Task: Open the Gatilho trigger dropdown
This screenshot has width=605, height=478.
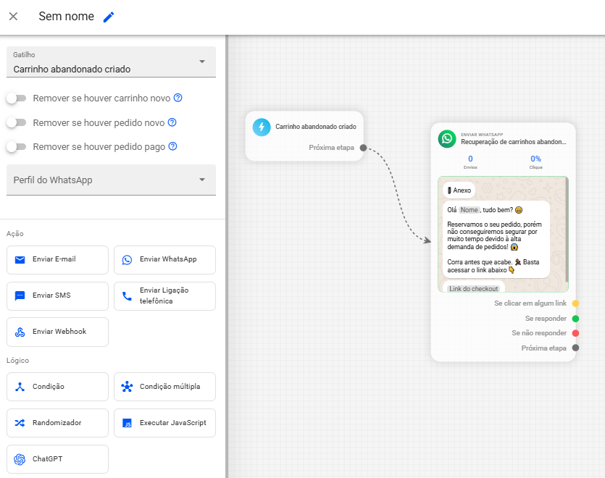Action: click(x=111, y=62)
